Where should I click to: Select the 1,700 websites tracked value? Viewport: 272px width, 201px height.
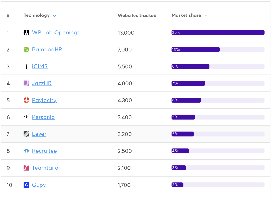point(124,185)
